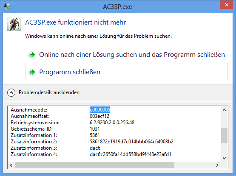This screenshot has width=236, height=176.
Task: Click horizontal scroll left arrow
Action: [x=11, y=165]
